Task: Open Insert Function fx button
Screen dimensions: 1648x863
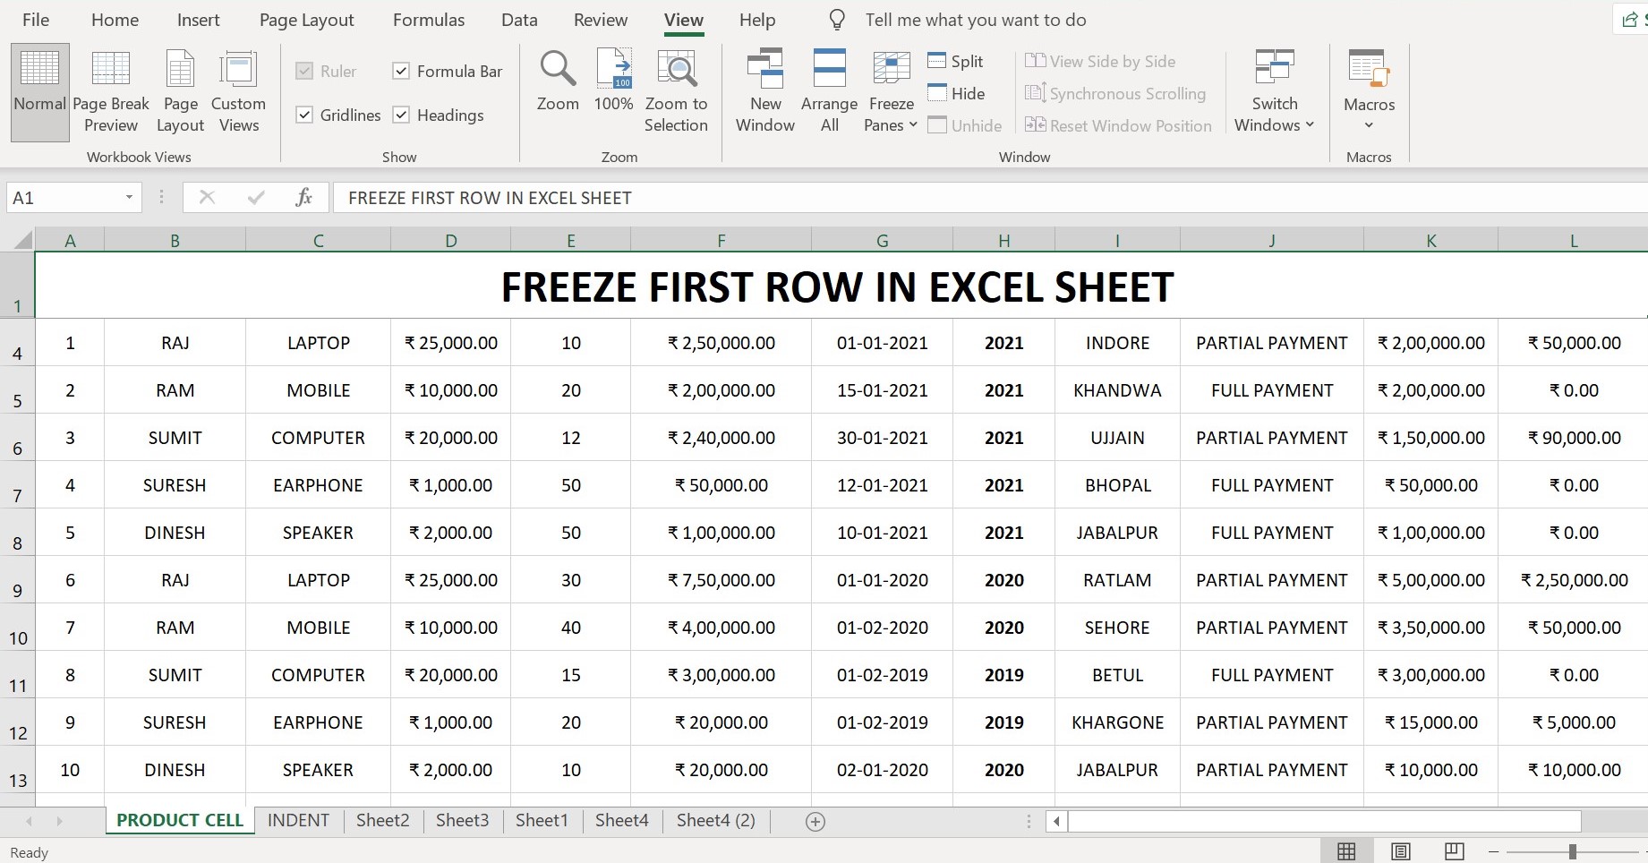Action: pyautogui.click(x=303, y=197)
